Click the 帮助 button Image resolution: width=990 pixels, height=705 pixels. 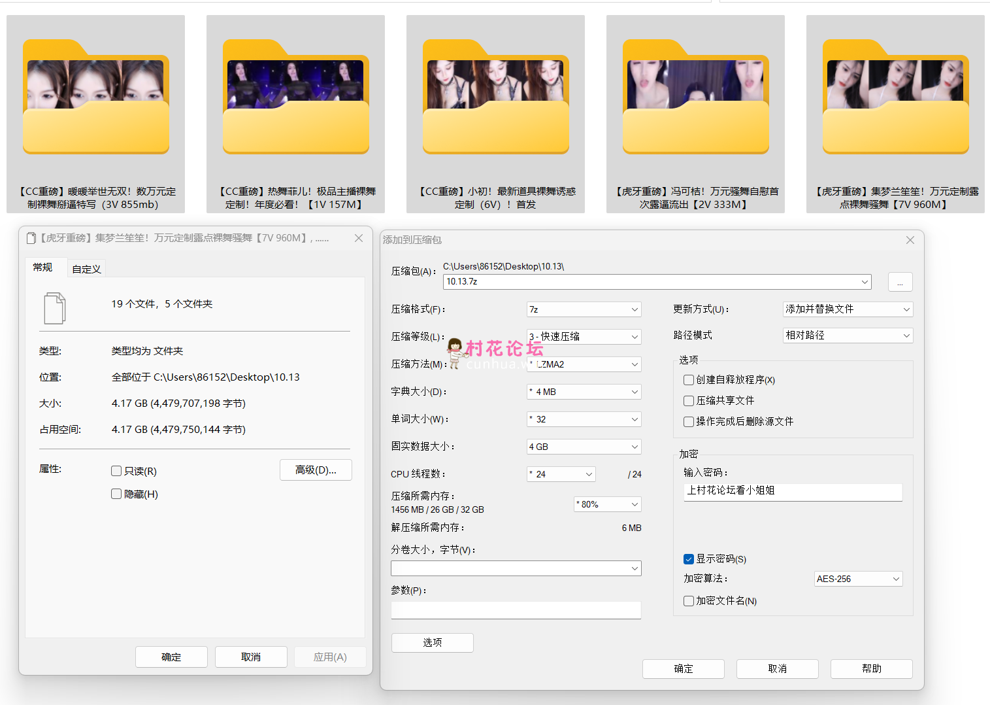click(872, 669)
